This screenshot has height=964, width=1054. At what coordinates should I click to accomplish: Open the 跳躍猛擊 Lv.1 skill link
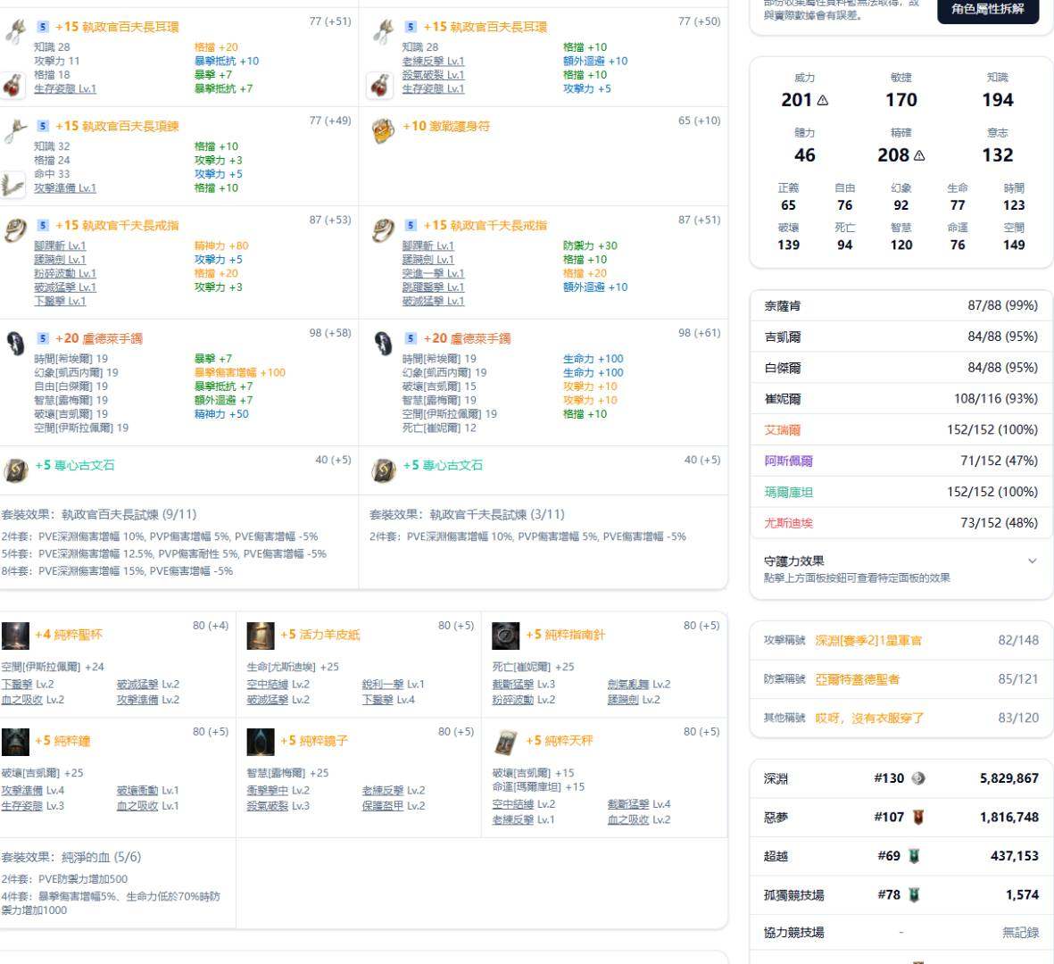pos(434,287)
